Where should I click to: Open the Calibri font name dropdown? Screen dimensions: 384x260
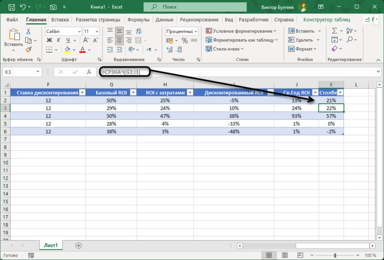[79, 31]
